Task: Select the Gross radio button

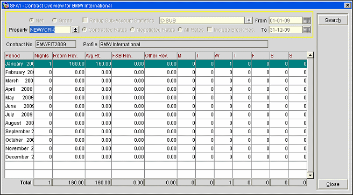Action: pos(54,20)
